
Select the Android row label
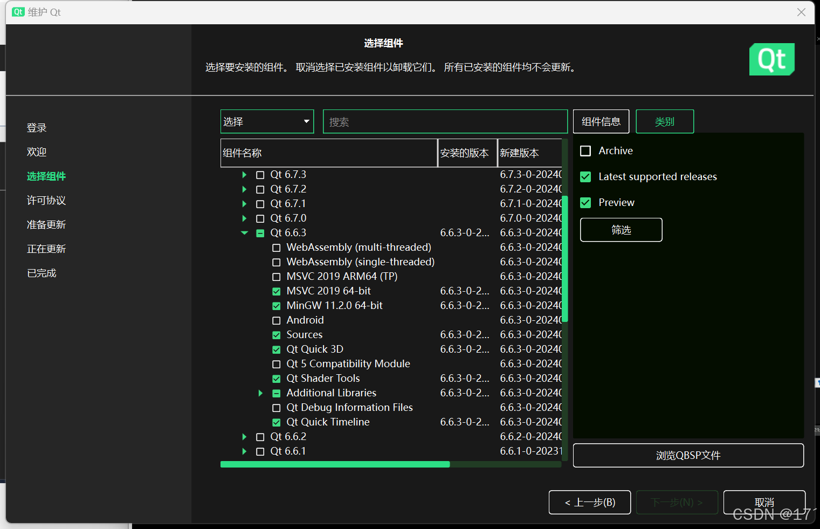click(x=305, y=320)
